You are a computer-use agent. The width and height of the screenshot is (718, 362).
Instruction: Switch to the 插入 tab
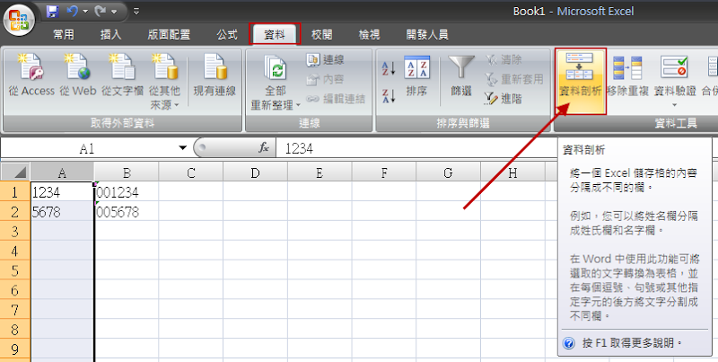click(x=110, y=34)
